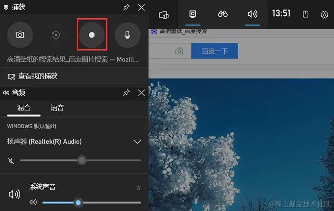Open Game Bar settings gear

point(324,15)
